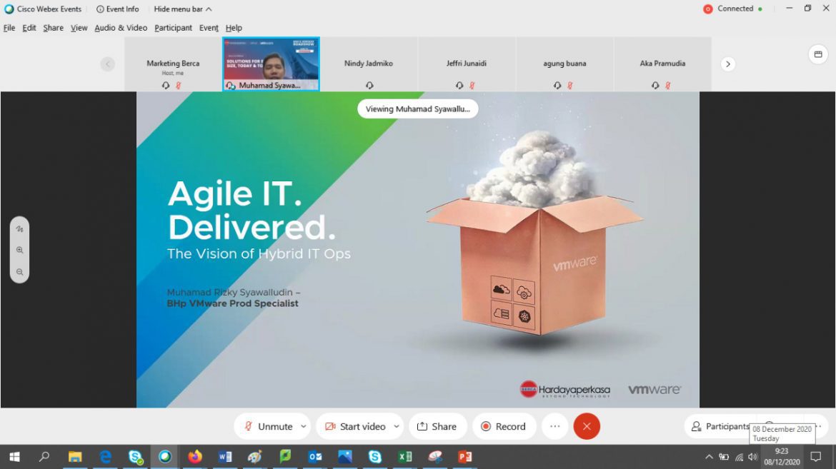Open the View menu
The height and width of the screenshot is (469, 836).
click(x=79, y=28)
